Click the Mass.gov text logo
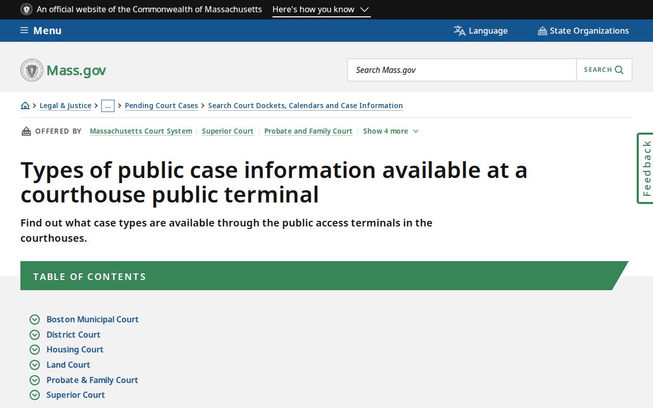653x408 pixels. [x=77, y=70]
